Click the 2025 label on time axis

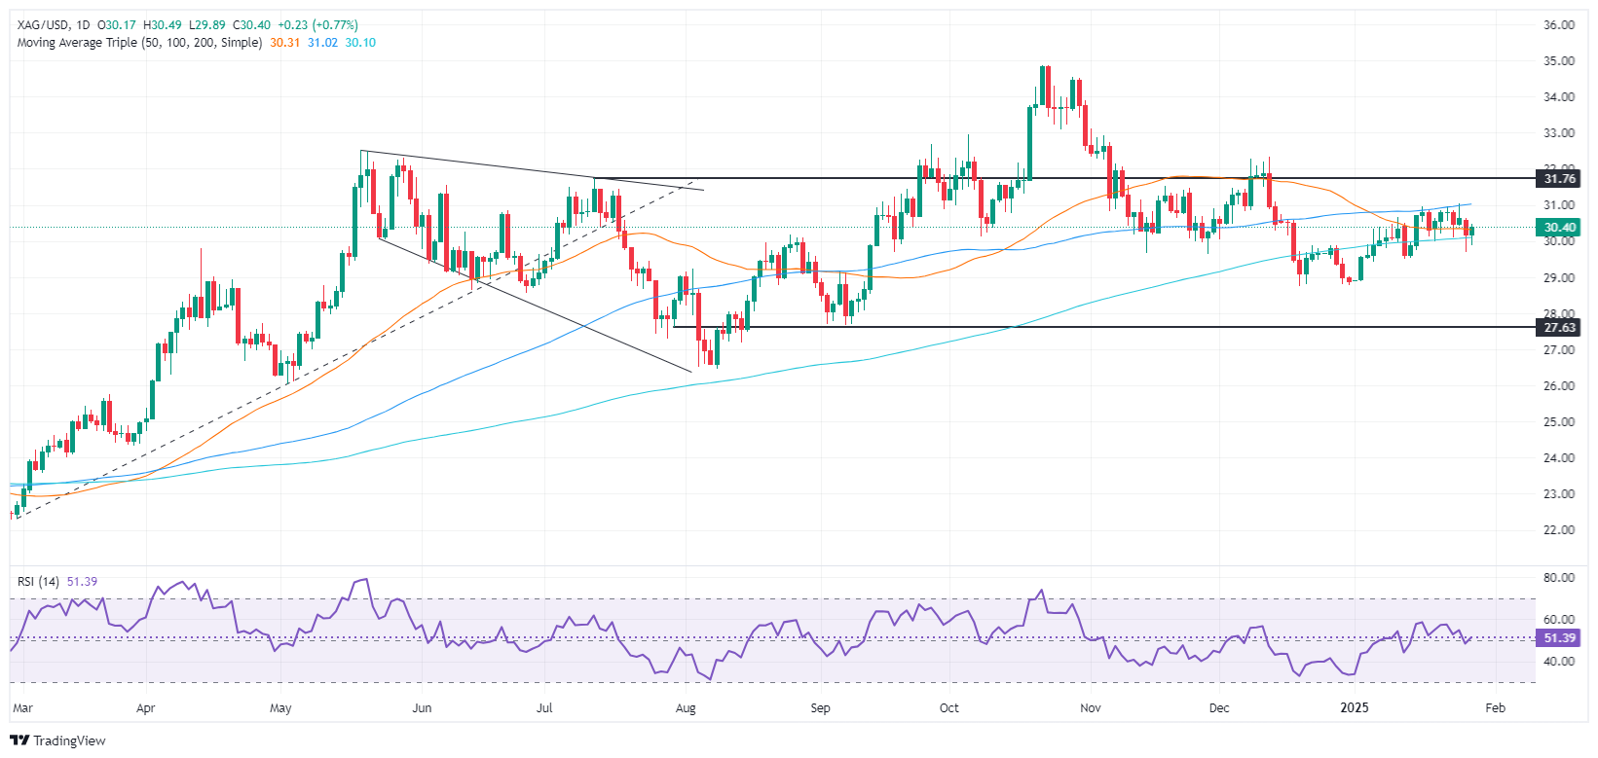pos(1354,707)
